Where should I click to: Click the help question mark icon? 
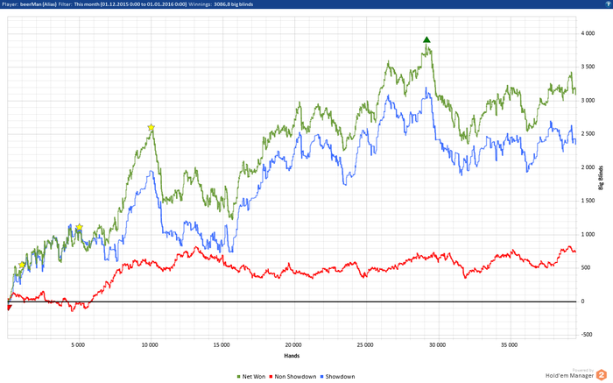tap(609, 4)
